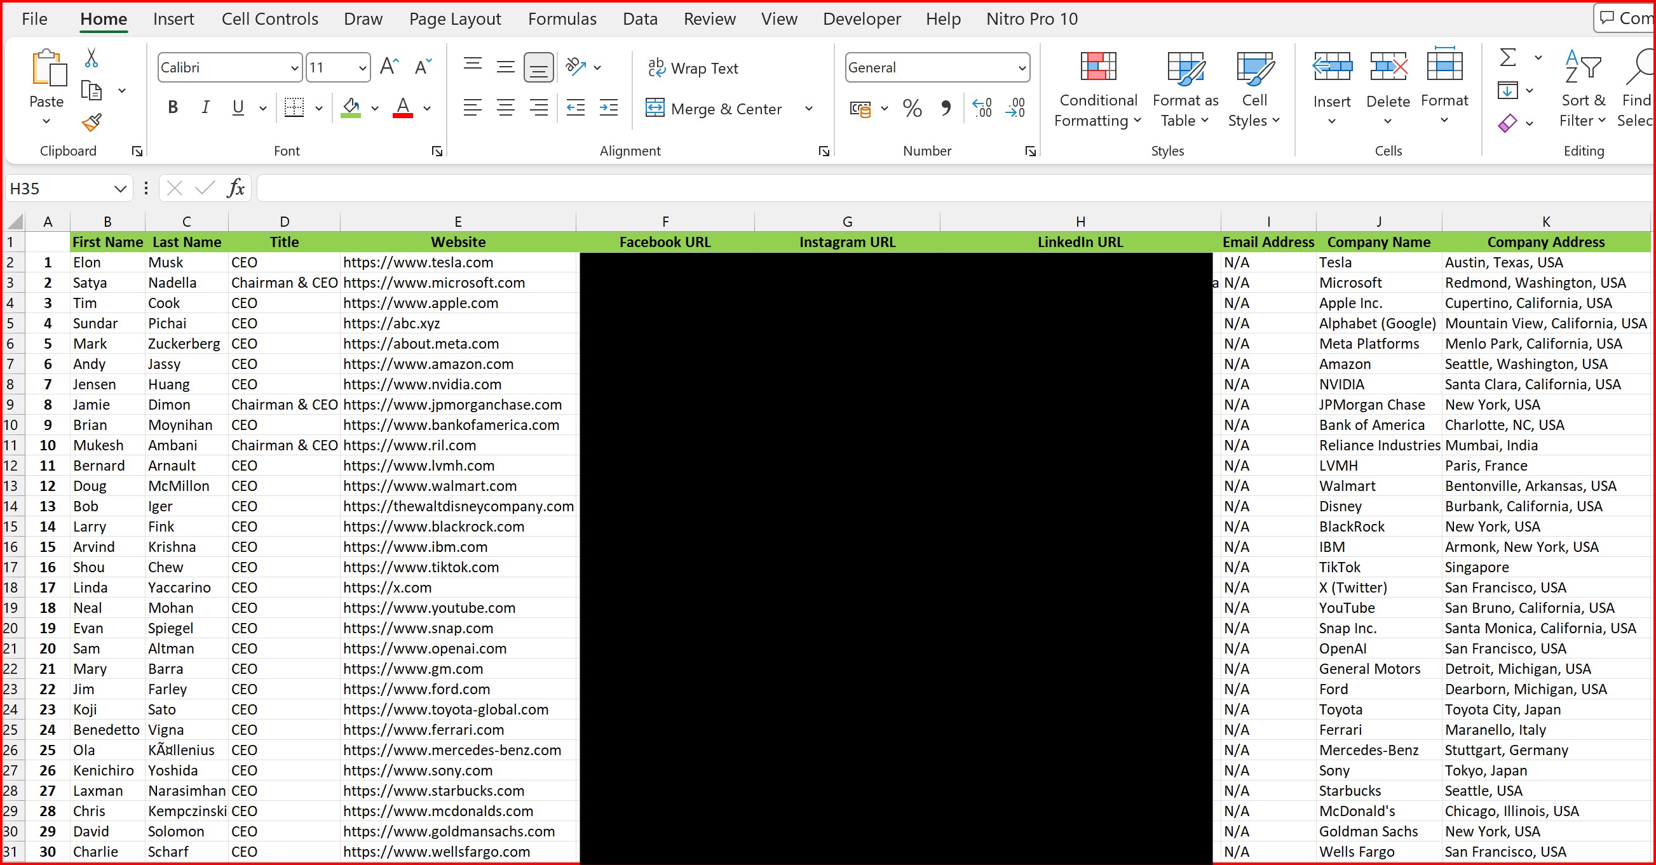Screen dimensions: 1656x865
Task: Open the Conditional Formatting menu
Action: click(1098, 90)
